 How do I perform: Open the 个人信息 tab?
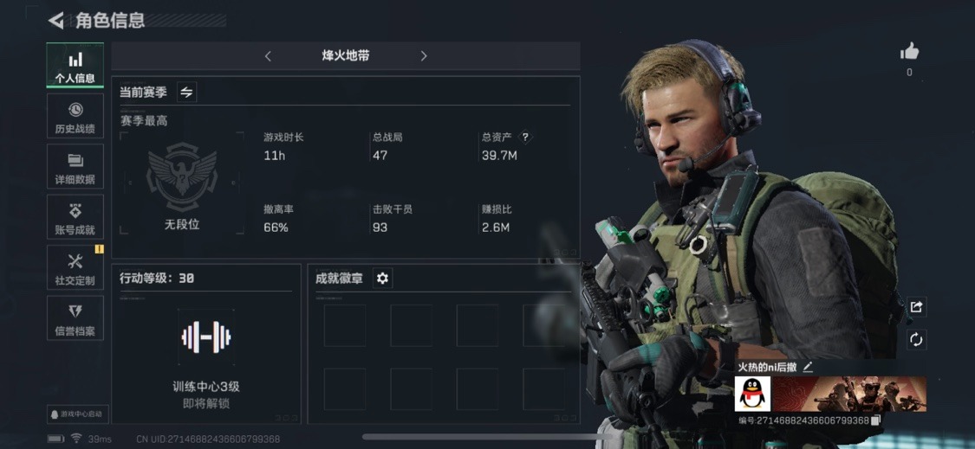(x=75, y=65)
